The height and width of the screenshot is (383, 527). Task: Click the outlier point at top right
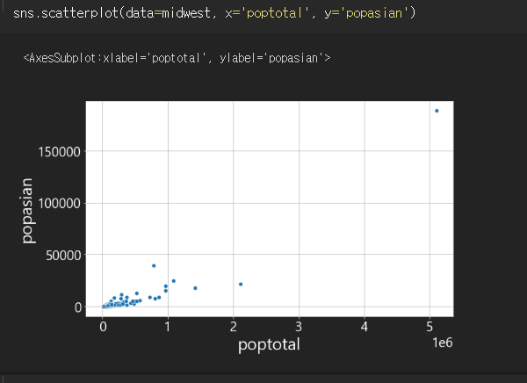click(x=437, y=111)
